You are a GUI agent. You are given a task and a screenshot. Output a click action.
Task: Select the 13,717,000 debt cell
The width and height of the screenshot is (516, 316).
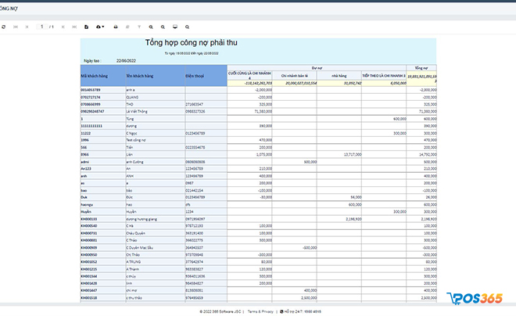(x=353, y=154)
